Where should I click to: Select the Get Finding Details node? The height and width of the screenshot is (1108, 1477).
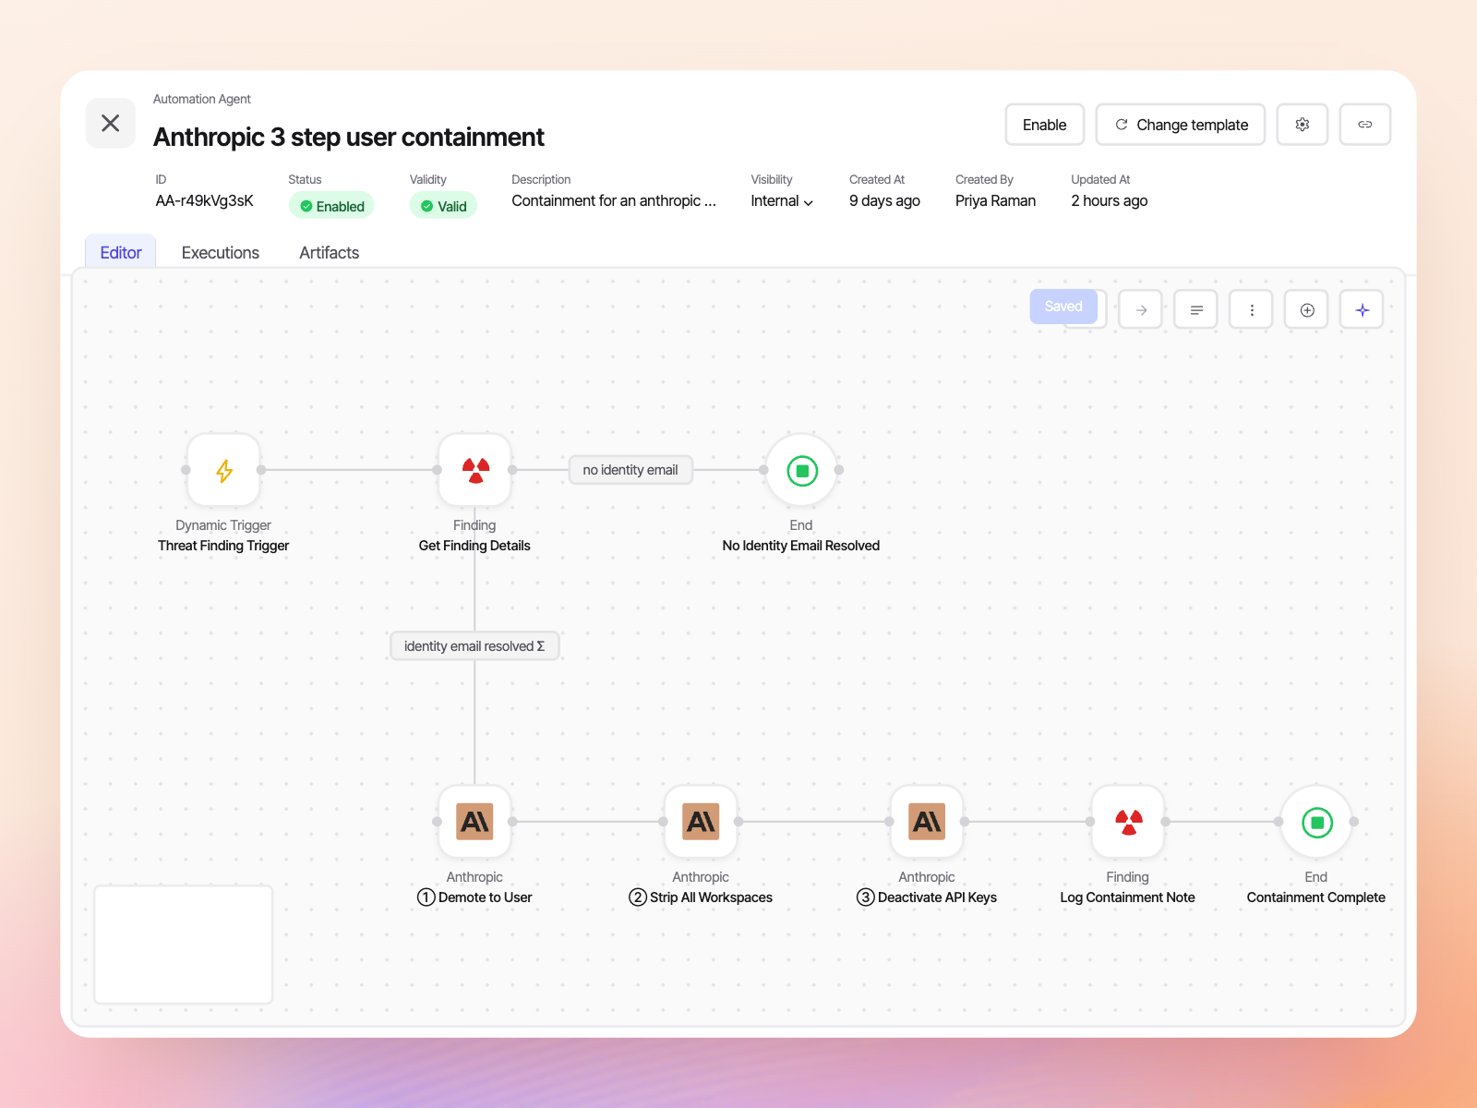point(474,470)
